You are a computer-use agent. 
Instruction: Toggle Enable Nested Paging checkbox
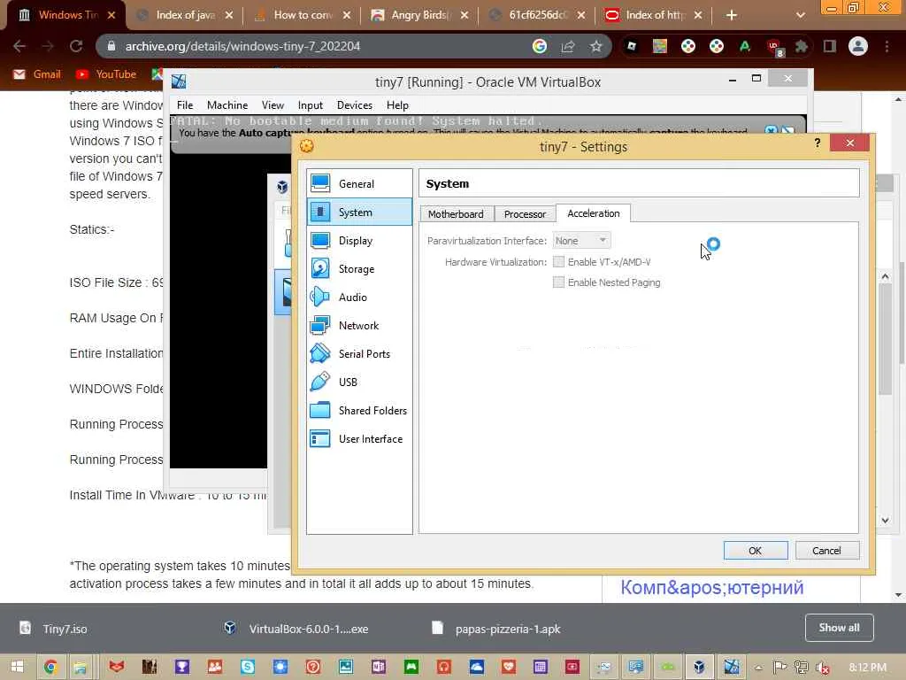(x=558, y=282)
